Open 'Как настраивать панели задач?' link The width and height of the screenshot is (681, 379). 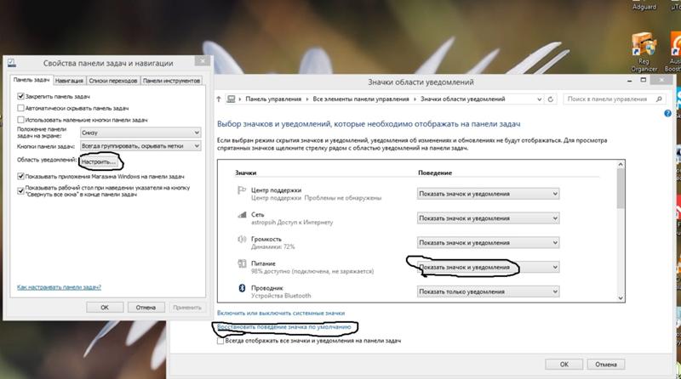pos(59,287)
